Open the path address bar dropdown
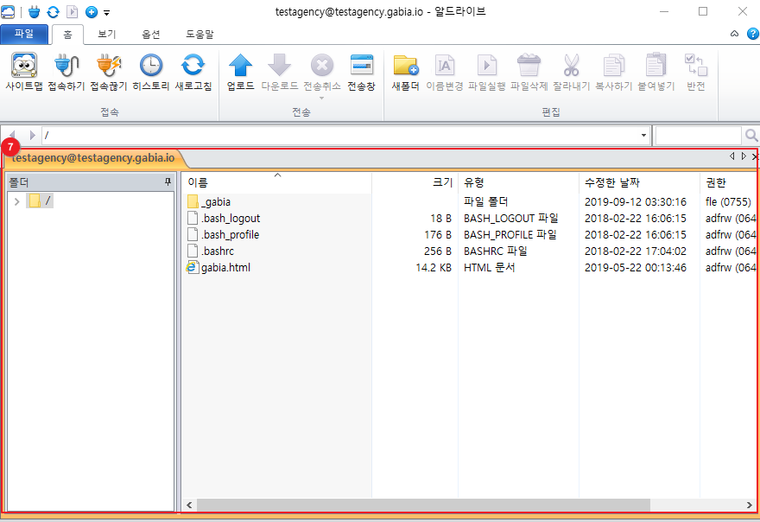The height and width of the screenshot is (522, 760). pyautogui.click(x=643, y=136)
